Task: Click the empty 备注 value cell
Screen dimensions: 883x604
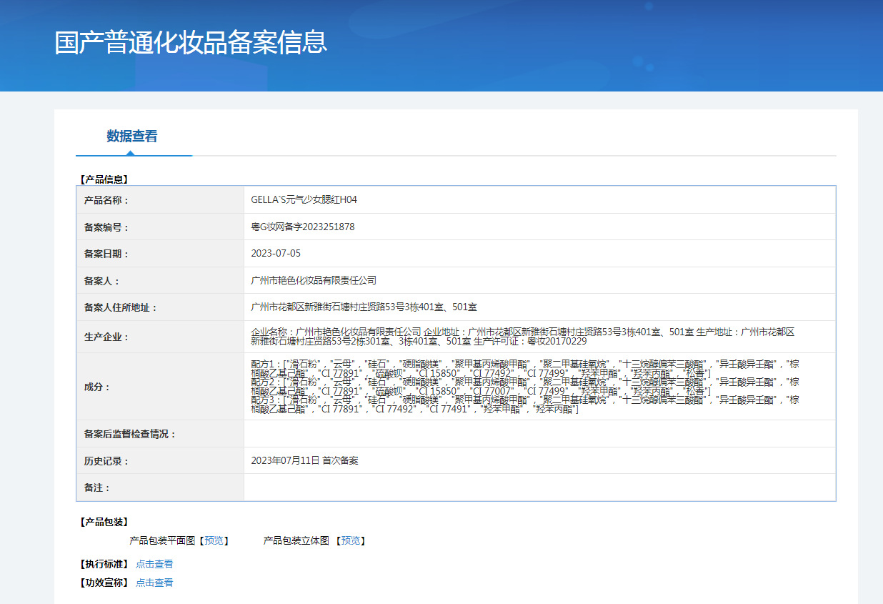Action: (x=539, y=487)
